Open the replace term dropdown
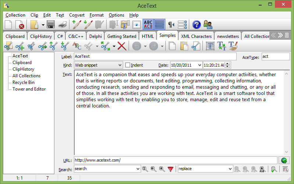 (x=230, y=169)
